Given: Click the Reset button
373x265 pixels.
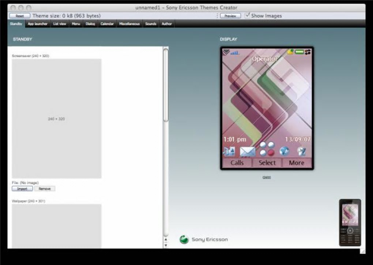Looking at the screenshot, I should [x=20, y=16].
